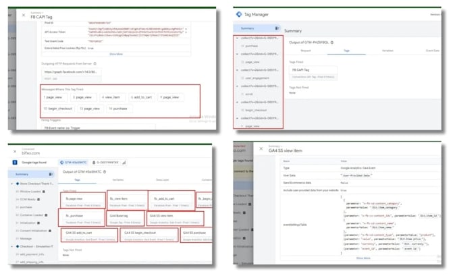Viewport: 459px width, 276px height.
Task: Select DOM Ready event
Action: click(x=28, y=200)
